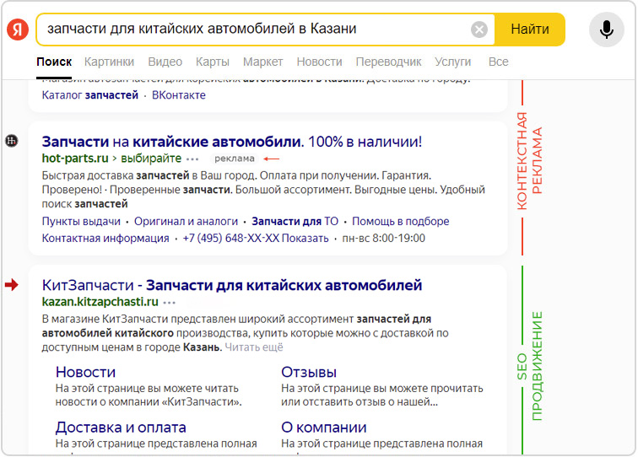Open the Карты tab
The image size is (638, 457).
pyautogui.click(x=213, y=62)
